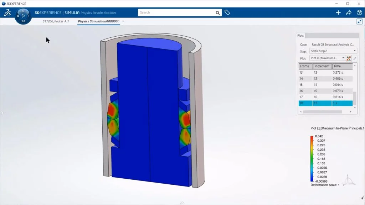
Task: Click frame list scroll up arrow
Action: coord(355,66)
